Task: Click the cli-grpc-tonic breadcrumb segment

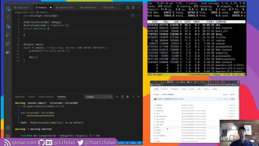Action: click(x=21, y=12)
